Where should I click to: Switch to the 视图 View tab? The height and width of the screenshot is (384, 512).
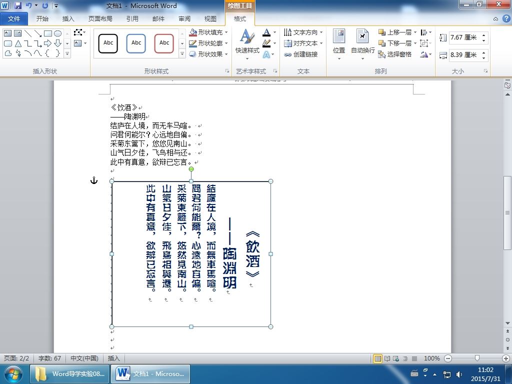210,19
